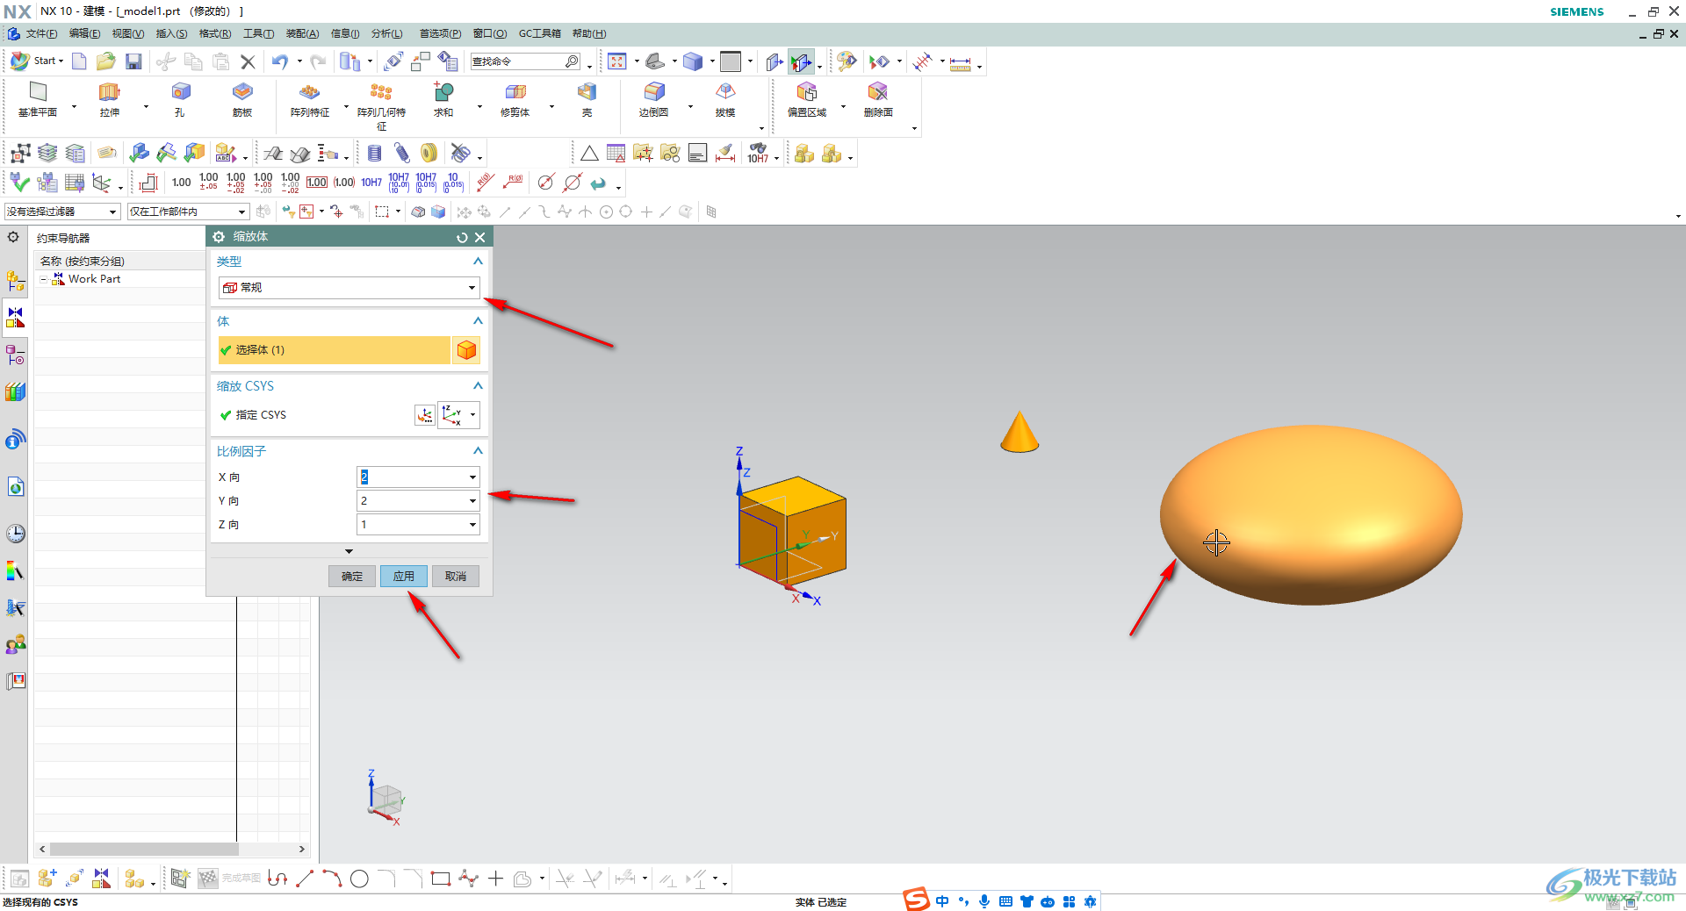Viewport: 1686px width, 911px height.
Task: Select the 拉伸 extrude tool
Action: click(109, 99)
